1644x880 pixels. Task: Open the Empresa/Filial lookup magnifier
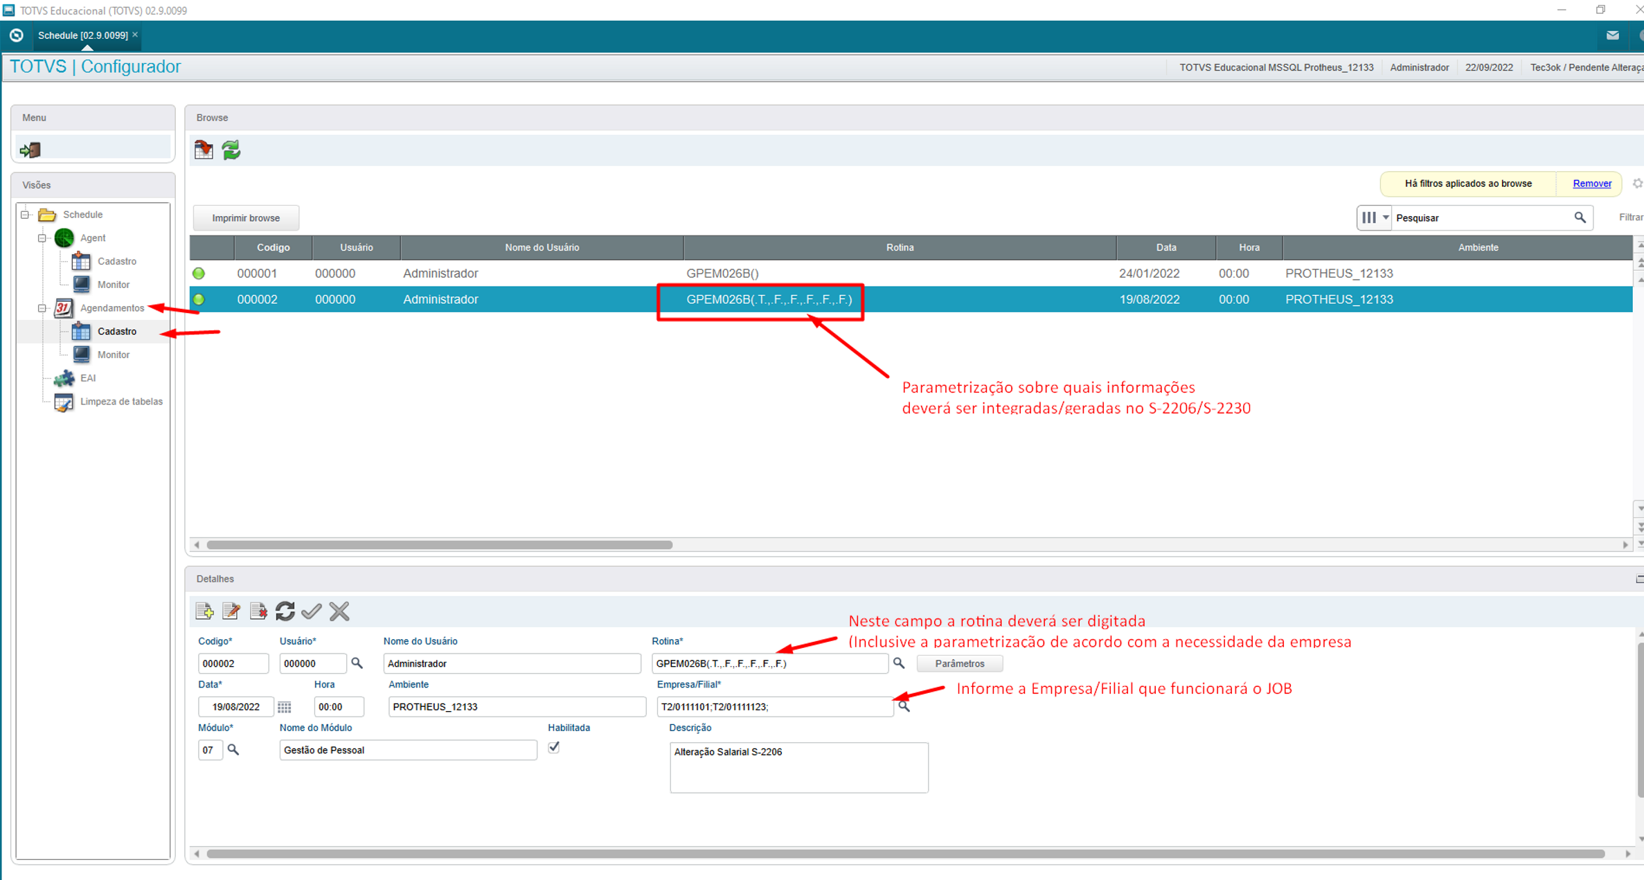904,706
